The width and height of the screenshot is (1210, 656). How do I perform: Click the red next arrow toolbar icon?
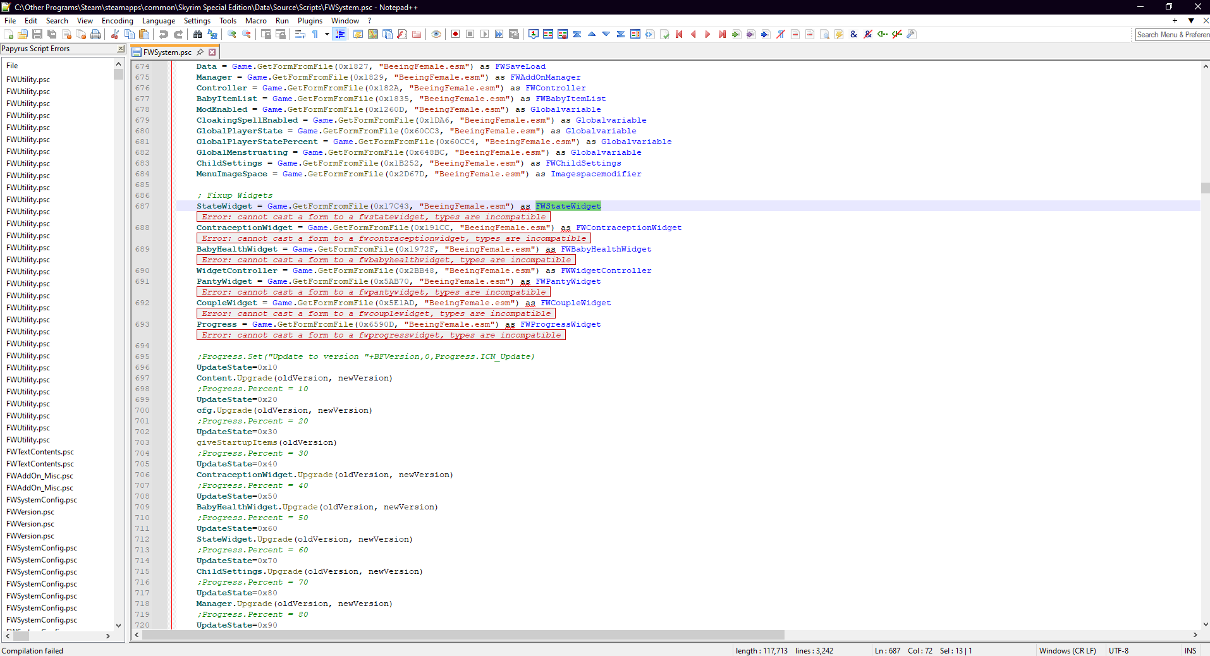(x=708, y=34)
